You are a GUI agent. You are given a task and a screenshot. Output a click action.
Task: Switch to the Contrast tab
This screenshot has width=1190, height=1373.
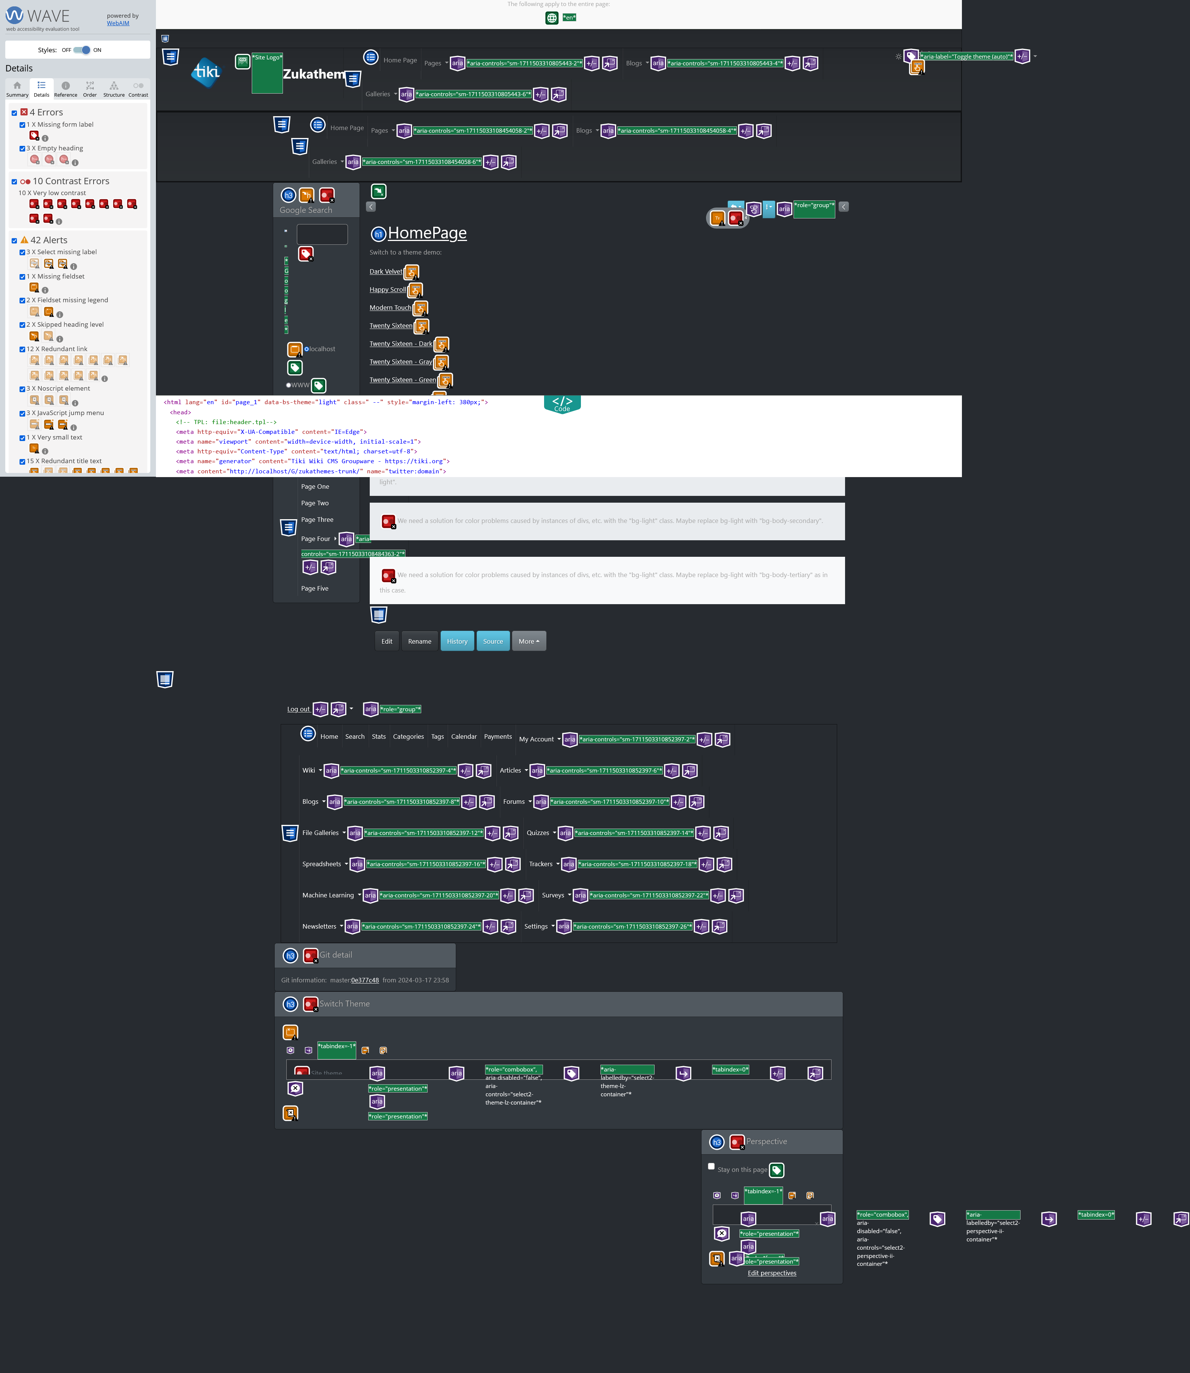click(138, 89)
